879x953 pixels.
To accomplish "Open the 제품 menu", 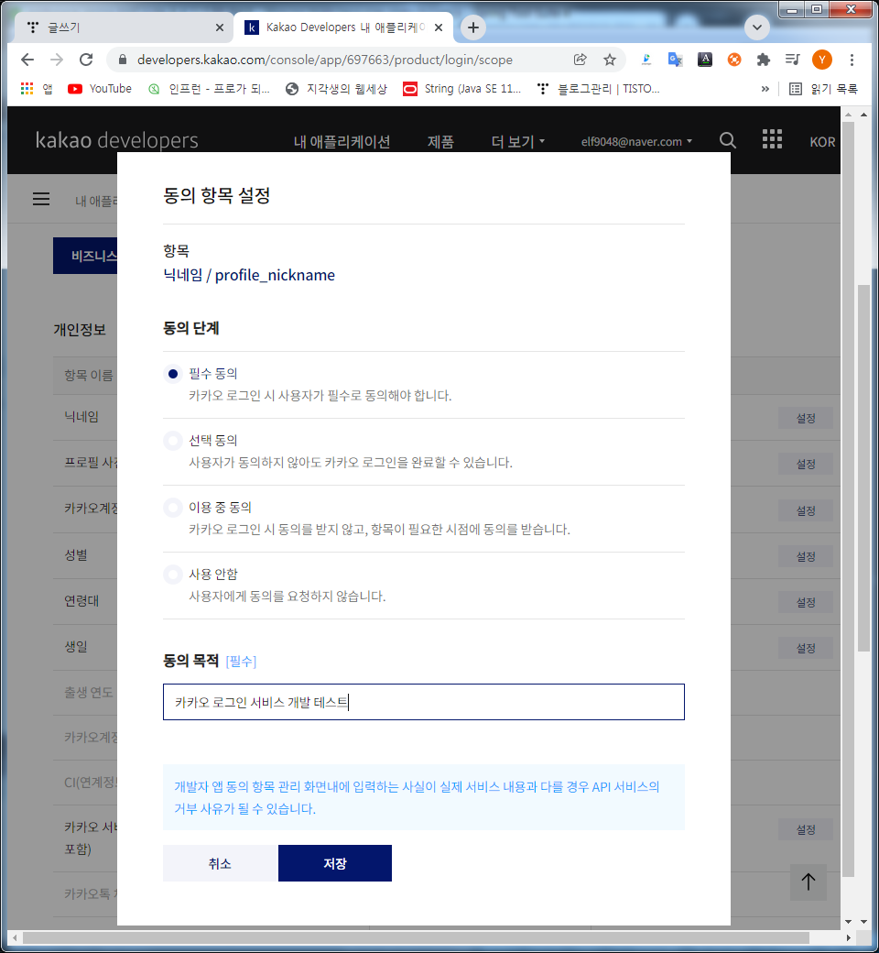I will 440,142.
